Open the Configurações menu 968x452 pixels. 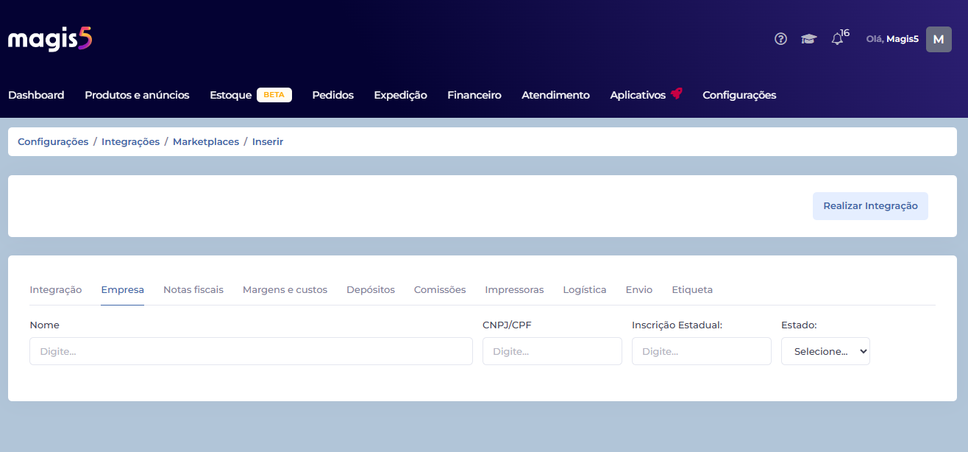click(739, 95)
